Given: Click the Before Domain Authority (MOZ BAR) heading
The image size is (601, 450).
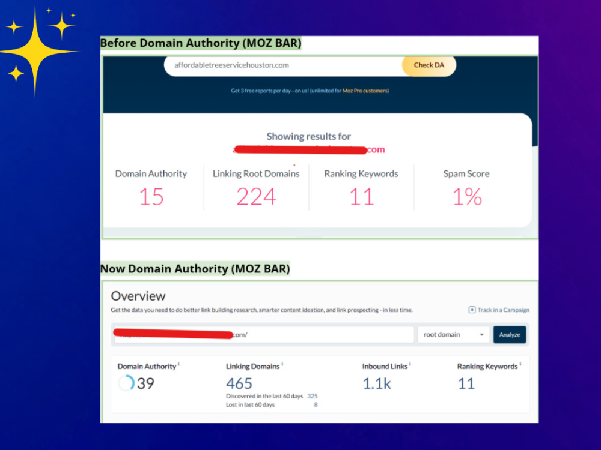Looking at the screenshot, I should [x=201, y=43].
